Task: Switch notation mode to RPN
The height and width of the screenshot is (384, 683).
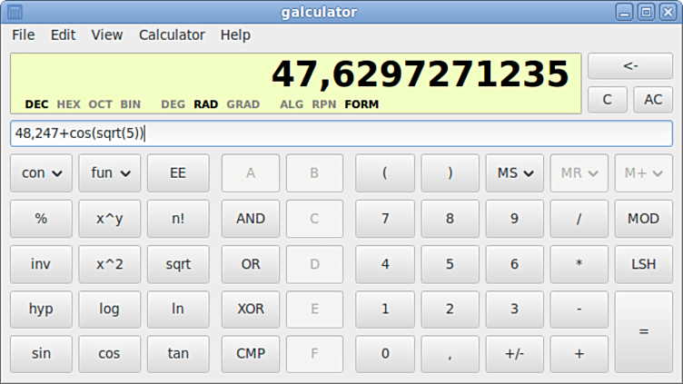Action: [x=323, y=104]
